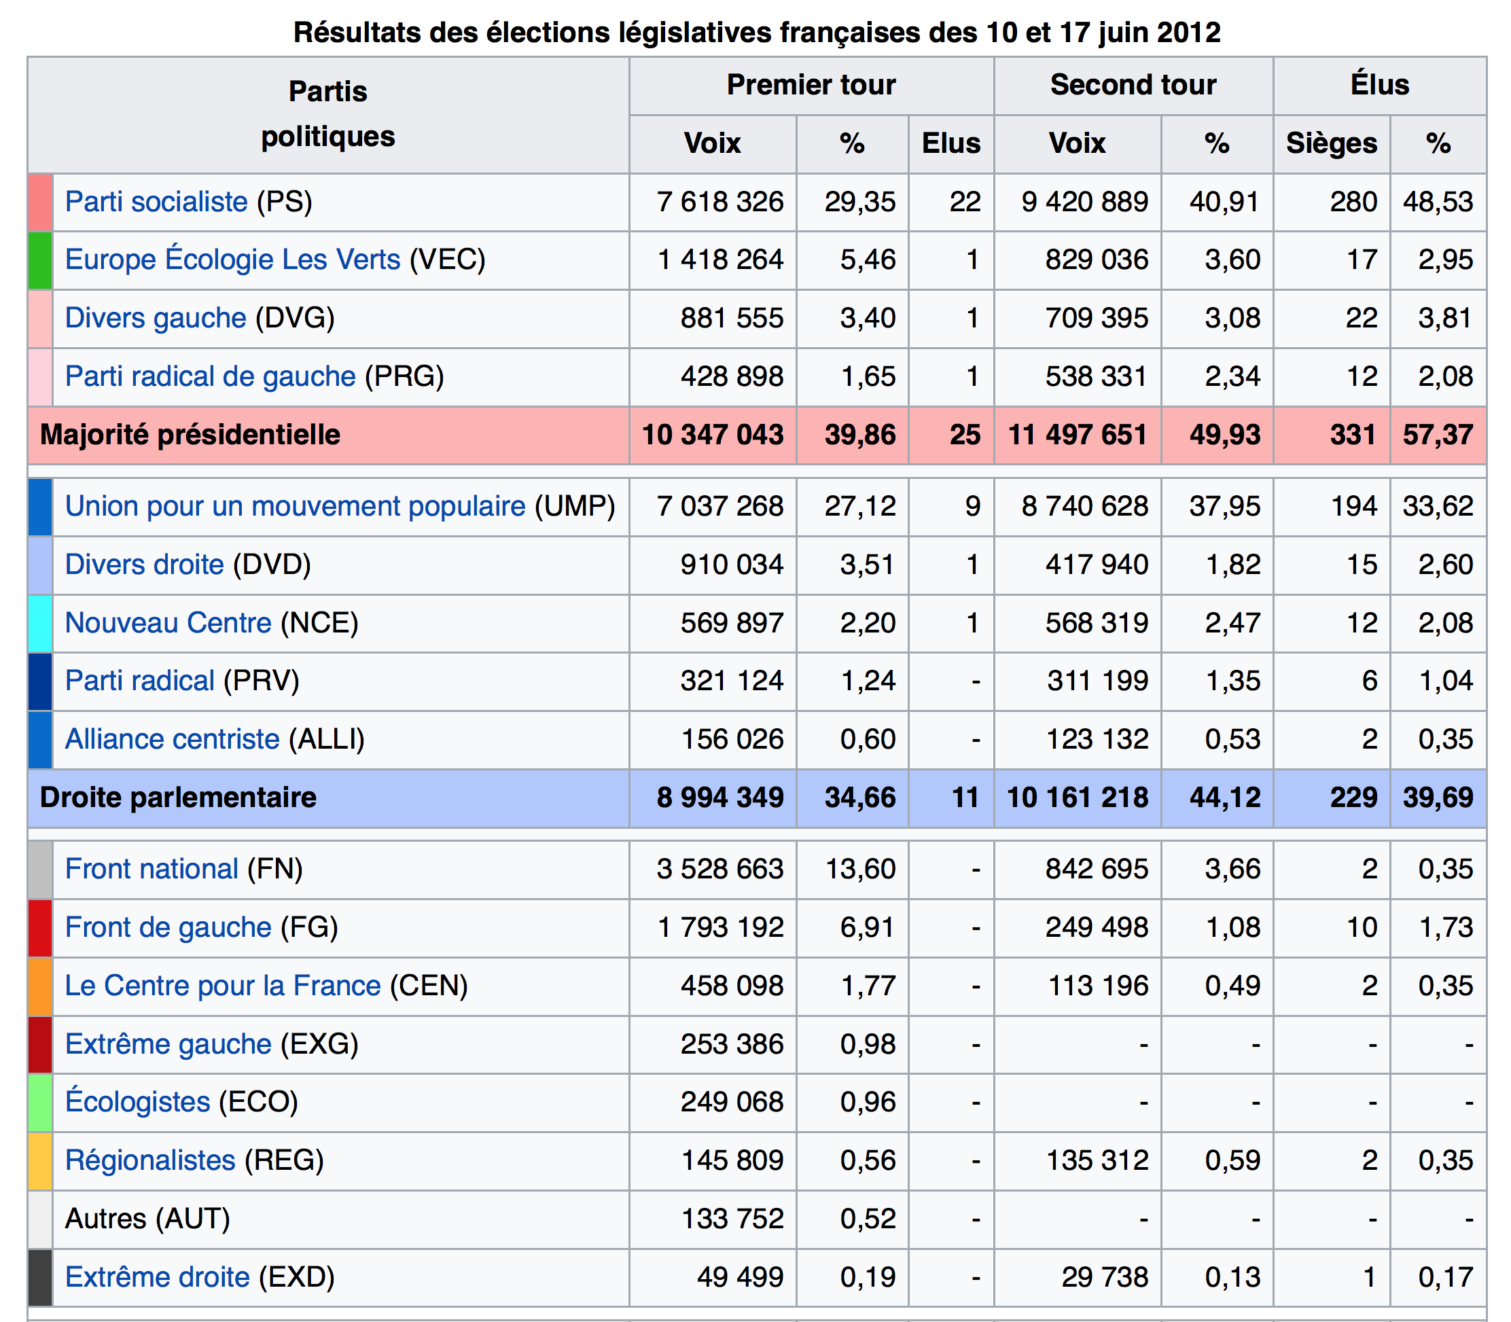The width and height of the screenshot is (1511, 1322).
Task: Click the value 9 420 889
Action: pos(1084,202)
